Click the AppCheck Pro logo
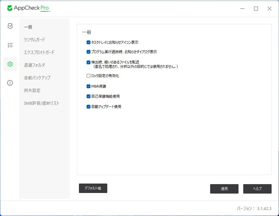This screenshot has height=216, width=279. pyautogui.click(x=29, y=8)
